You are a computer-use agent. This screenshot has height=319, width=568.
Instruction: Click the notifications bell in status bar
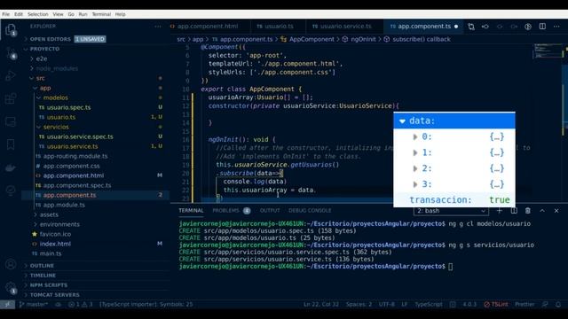click(x=558, y=305)
